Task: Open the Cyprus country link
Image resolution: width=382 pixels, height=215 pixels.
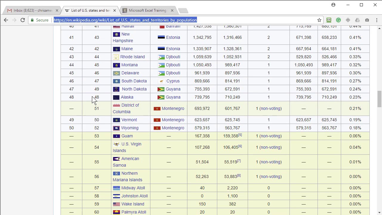Action: coord(173,81)
